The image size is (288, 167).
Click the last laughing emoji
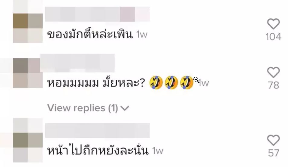[x=187, y=82]
